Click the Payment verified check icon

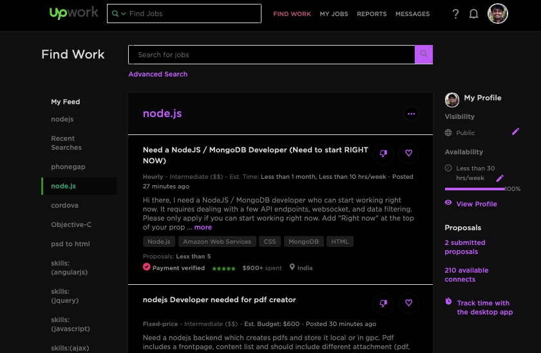(x=147, y=267)
